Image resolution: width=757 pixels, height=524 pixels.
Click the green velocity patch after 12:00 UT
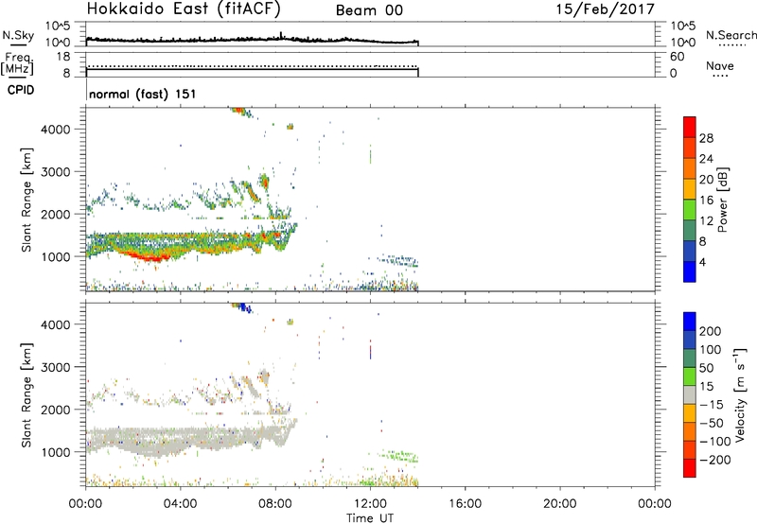[398, 456]
